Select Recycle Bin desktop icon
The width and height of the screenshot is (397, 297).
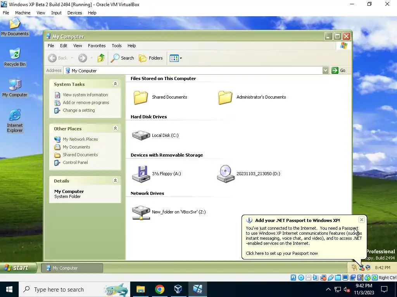click(15, 57)
